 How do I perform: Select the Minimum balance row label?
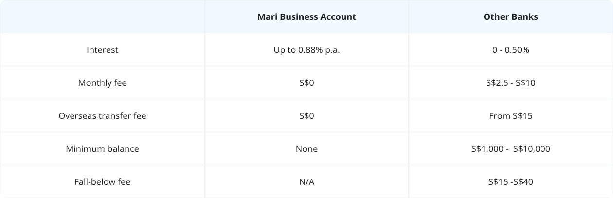[102, 149]
